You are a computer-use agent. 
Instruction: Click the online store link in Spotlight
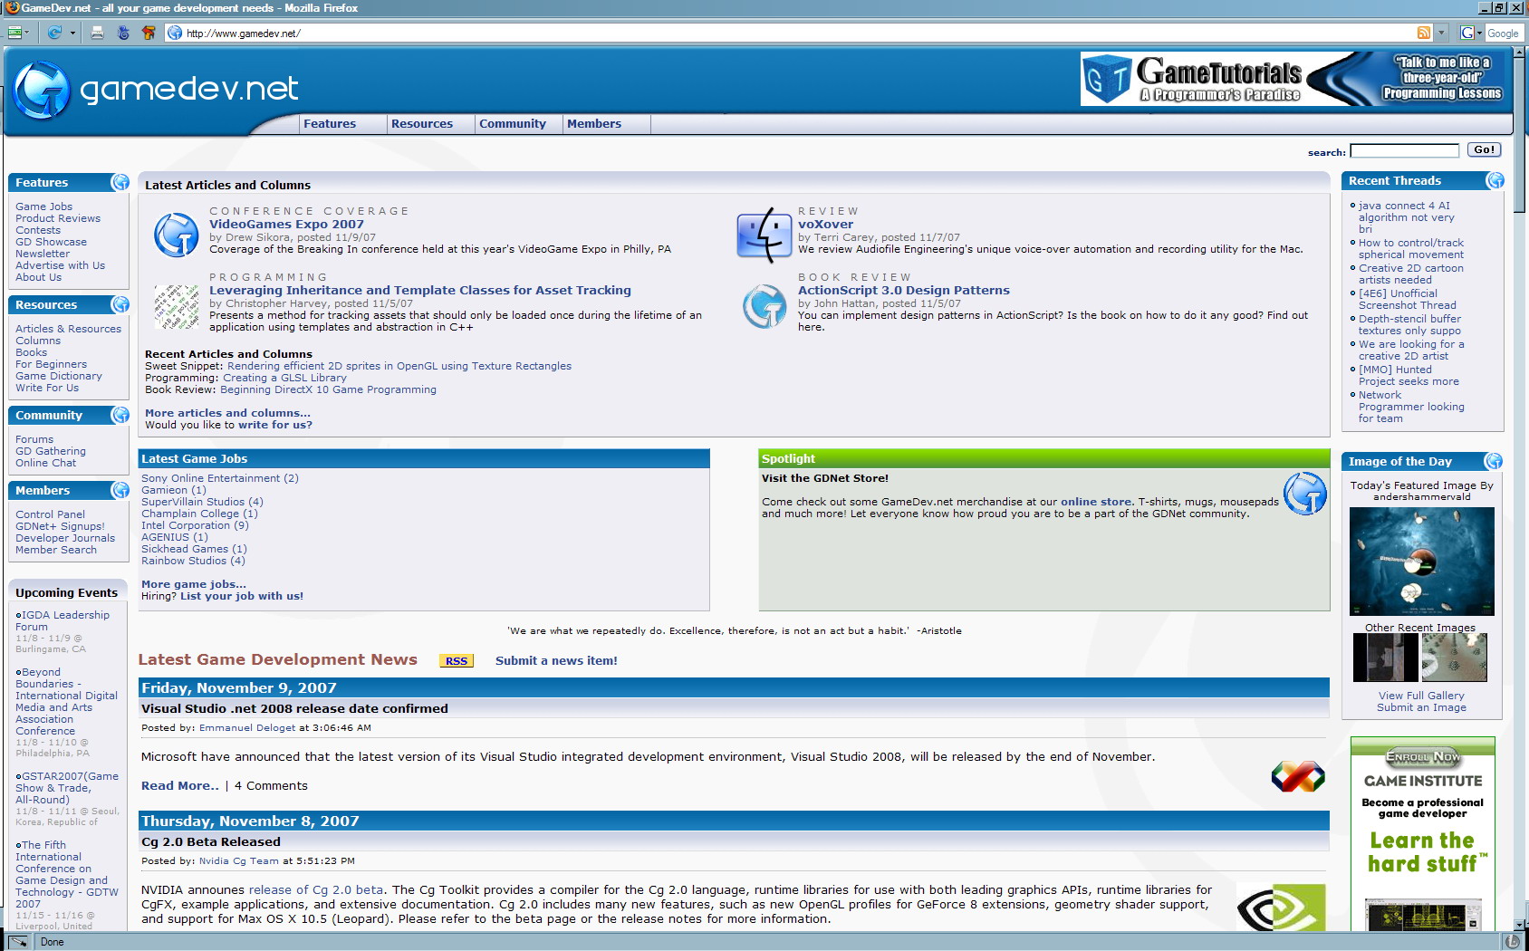pos(1096,502)
